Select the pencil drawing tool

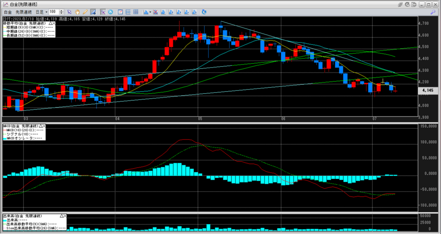(85, 12)
